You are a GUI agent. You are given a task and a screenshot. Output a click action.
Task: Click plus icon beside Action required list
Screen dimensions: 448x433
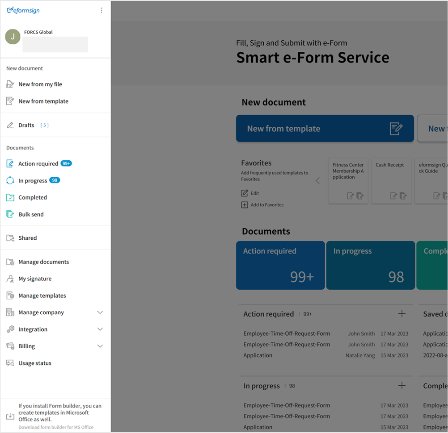[x=402, y=314]
